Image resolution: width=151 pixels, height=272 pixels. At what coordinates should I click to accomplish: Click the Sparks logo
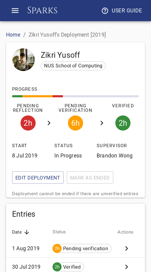tap(42, 10)
